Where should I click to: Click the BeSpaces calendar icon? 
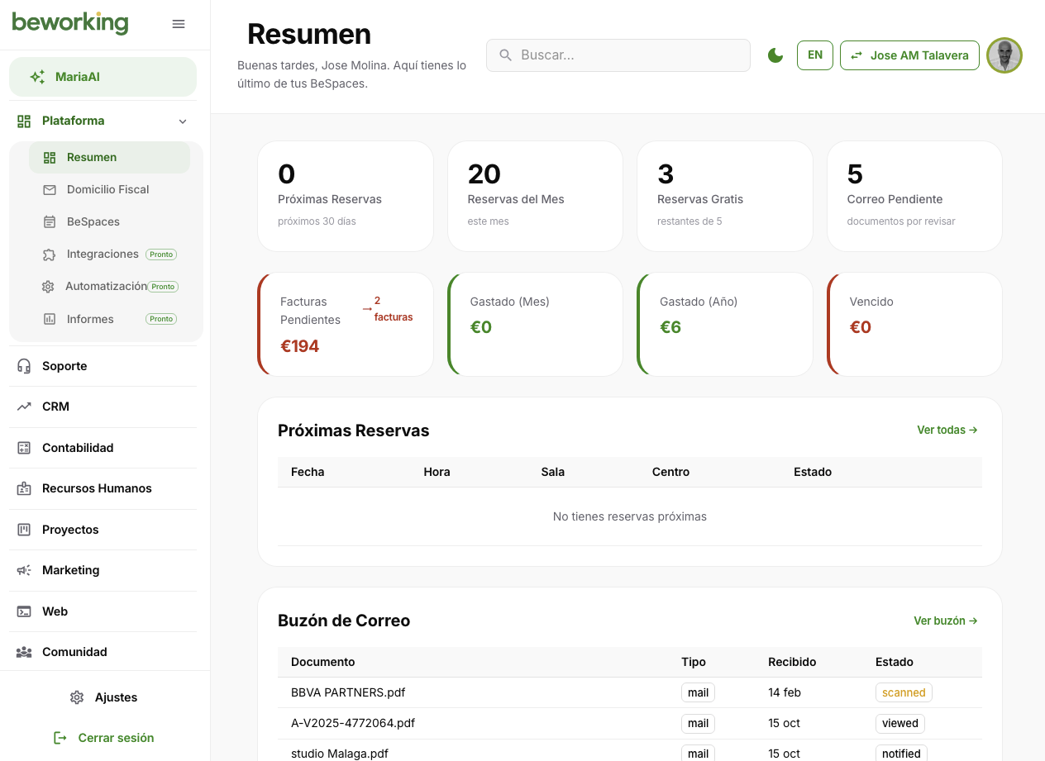pyautogui.click(x=50, y=221)
